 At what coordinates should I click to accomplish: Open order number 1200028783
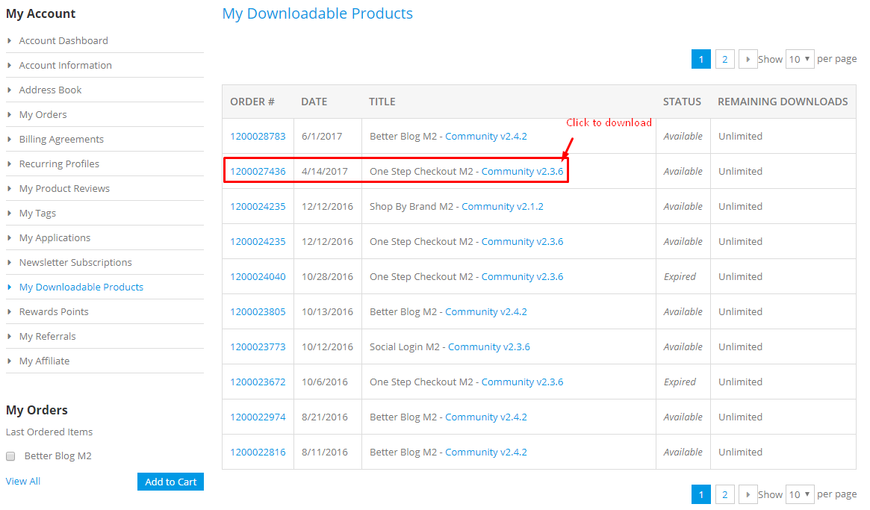point(258,136)
